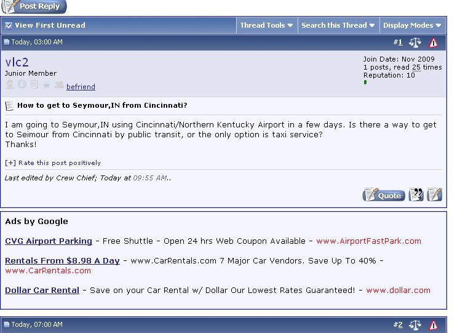Follow the Dollar Car Rental ad link
460x333 pixels.
[x=42, y=290]
